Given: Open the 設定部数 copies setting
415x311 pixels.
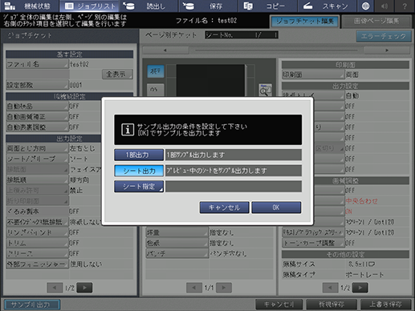Looking at the screenshot, I should [x=37, y=85].
